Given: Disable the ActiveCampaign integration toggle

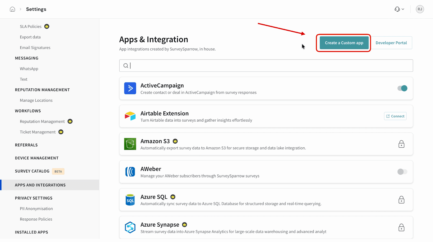Looking at the screenshot, I should [402, 88].
